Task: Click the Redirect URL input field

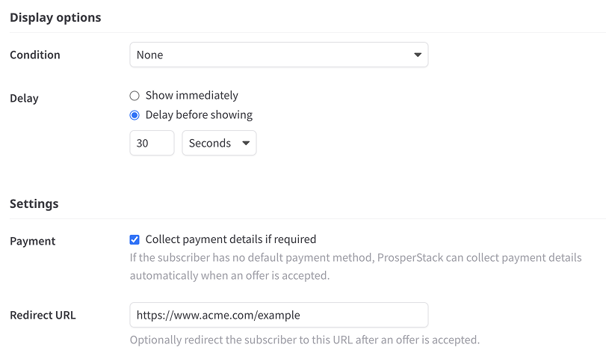Action: pos(279,315)
